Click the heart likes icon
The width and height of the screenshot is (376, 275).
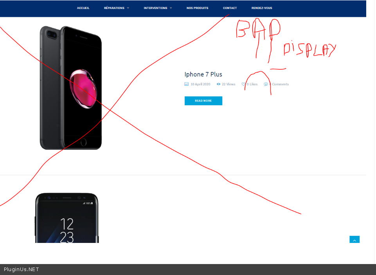click(243, 84)
